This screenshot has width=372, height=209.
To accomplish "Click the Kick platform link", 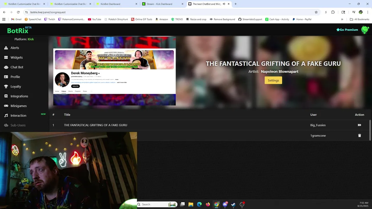I will pyautogui.click(x=31, y=39).
